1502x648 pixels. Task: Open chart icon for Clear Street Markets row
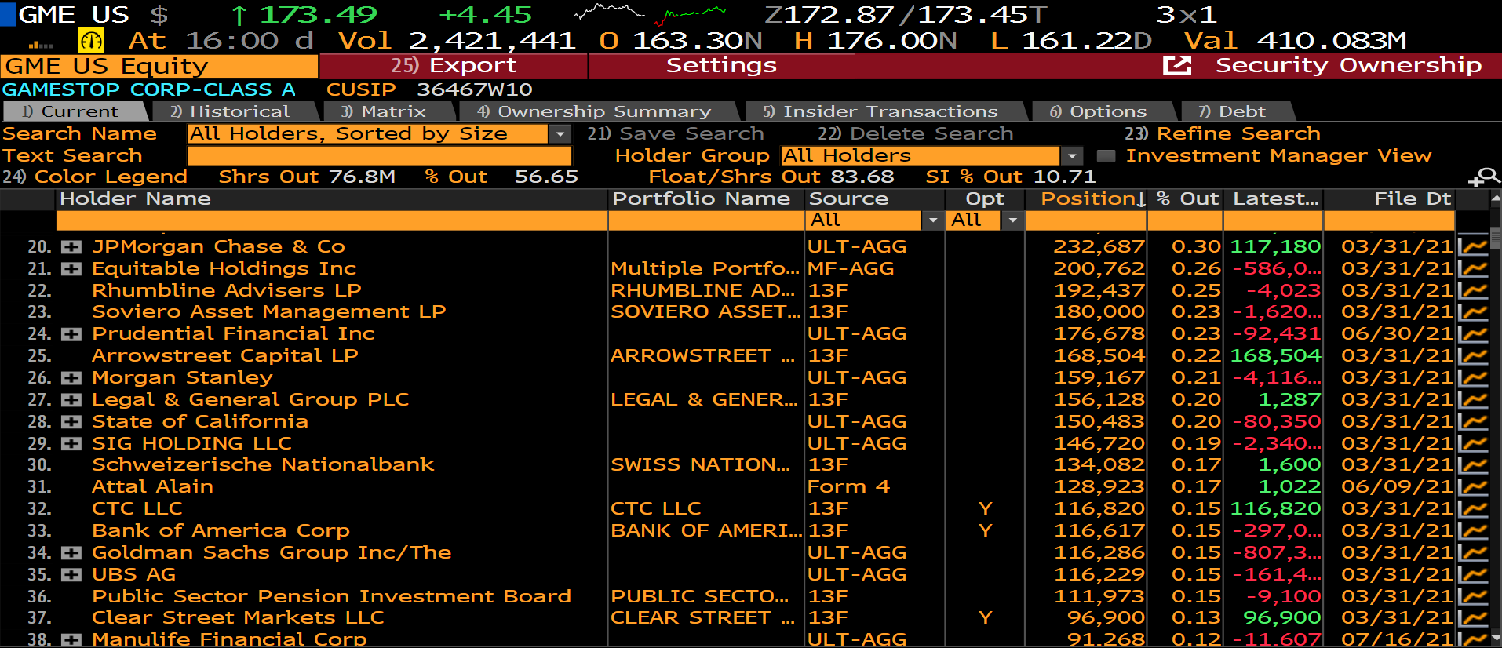pos(1473,618)
